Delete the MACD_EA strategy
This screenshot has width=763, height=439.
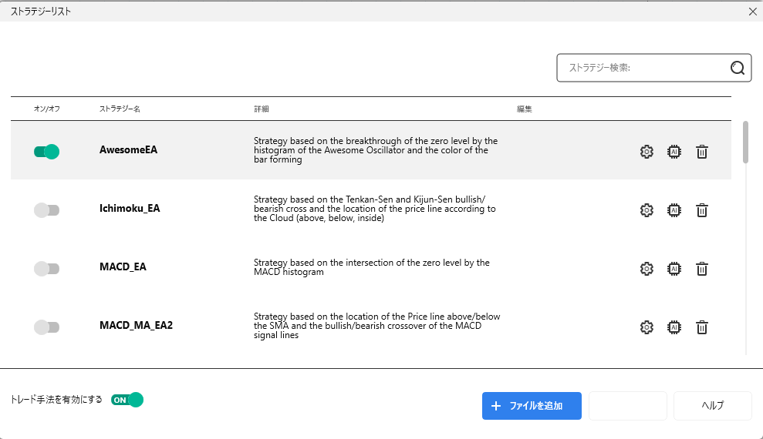(x=702, y=269)
